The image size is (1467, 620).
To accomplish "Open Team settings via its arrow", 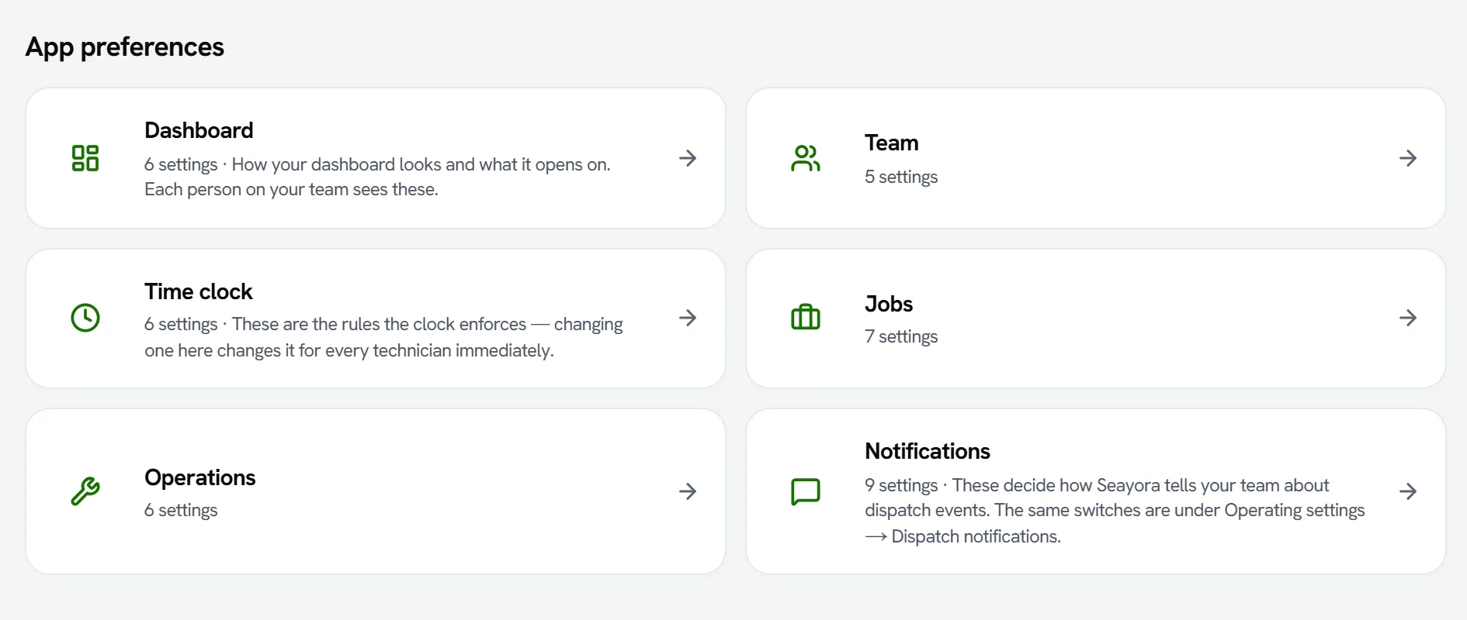I will tap(1408, 158).
